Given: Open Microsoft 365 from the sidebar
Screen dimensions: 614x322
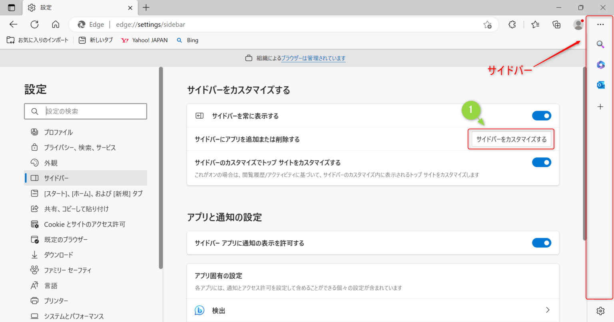Looking at the screenshot, I should coord(600,64).
